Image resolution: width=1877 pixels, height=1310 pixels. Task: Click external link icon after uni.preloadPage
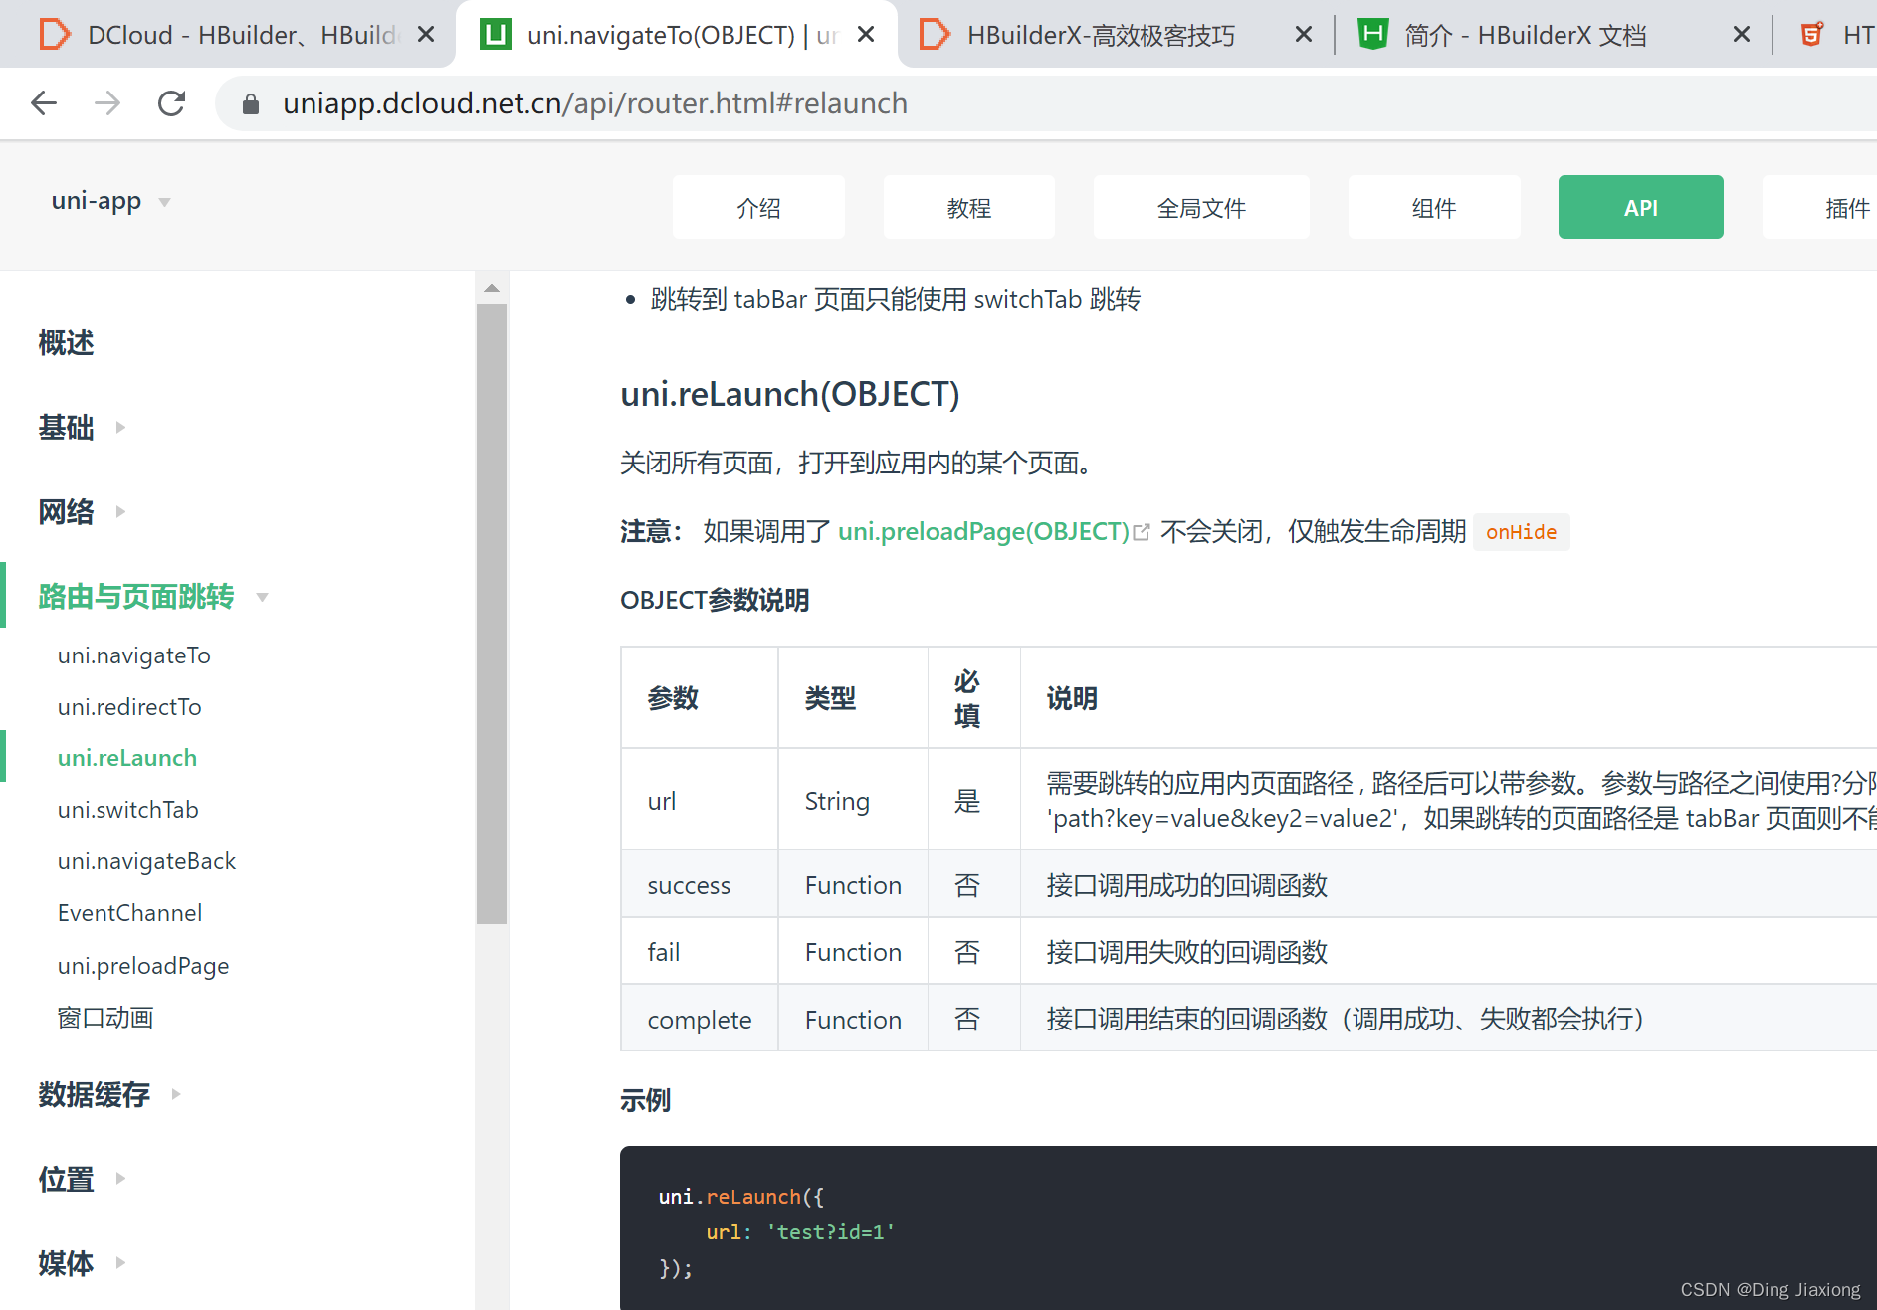click(1143, 532)
